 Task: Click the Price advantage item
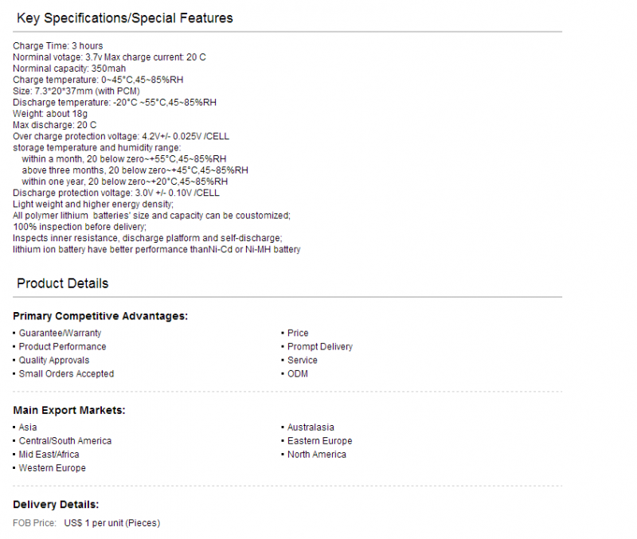point(298,333)
